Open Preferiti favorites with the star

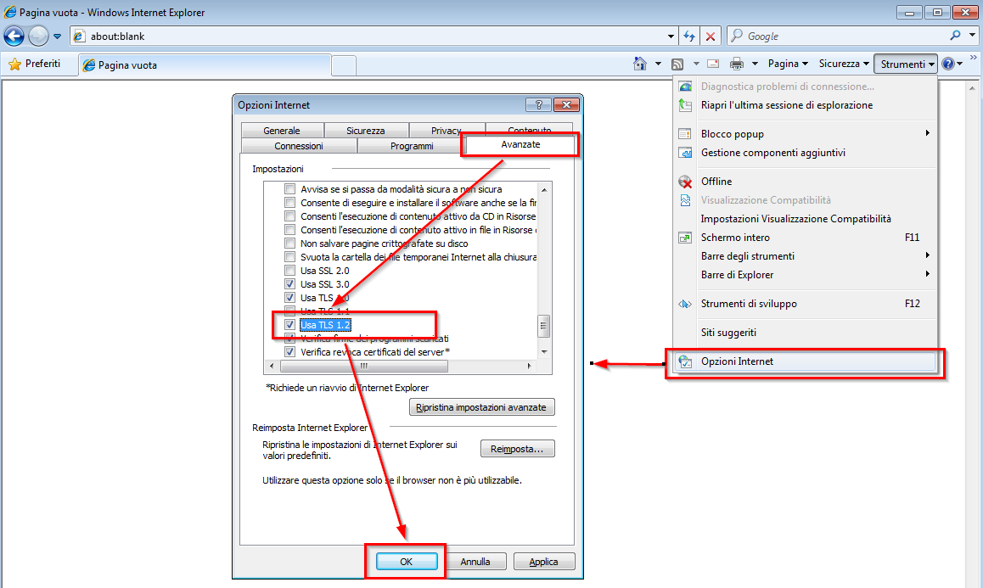click(35, 64)
